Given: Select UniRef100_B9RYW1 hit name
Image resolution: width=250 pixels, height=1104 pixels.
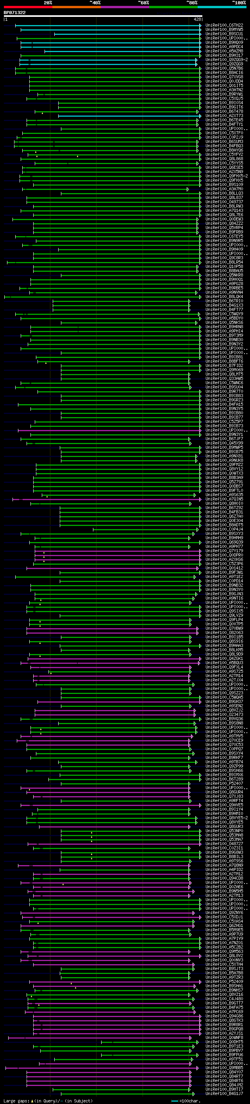Looking at the screenshot, I should tap(224, 94).
